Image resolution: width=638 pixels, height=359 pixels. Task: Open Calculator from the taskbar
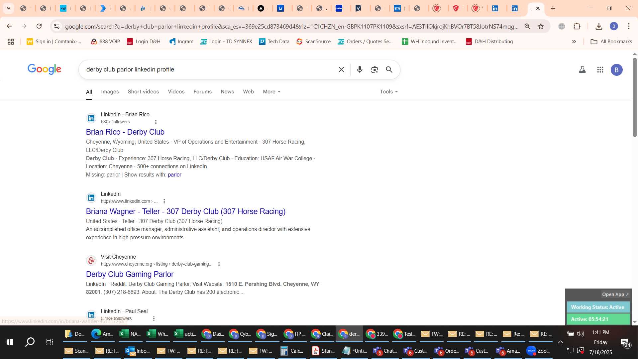point(292,351)
